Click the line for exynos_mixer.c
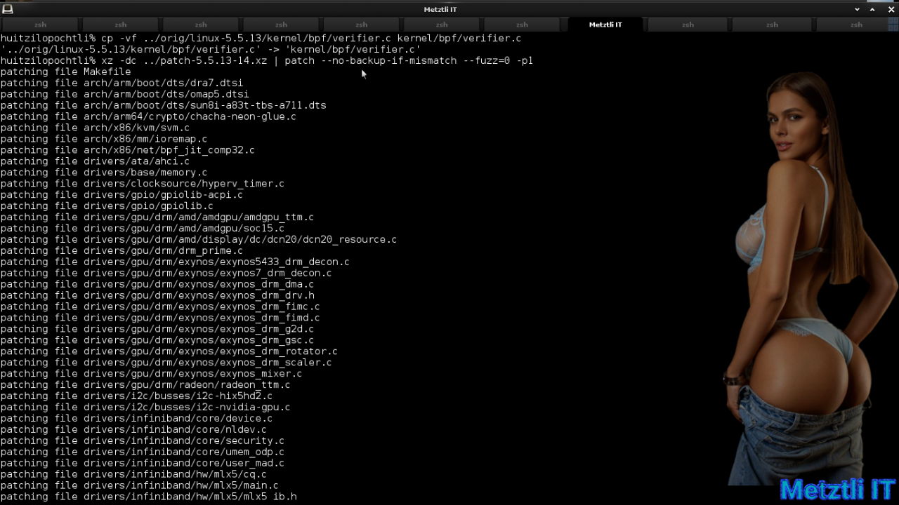899x505 pixels. coord(151,375)
